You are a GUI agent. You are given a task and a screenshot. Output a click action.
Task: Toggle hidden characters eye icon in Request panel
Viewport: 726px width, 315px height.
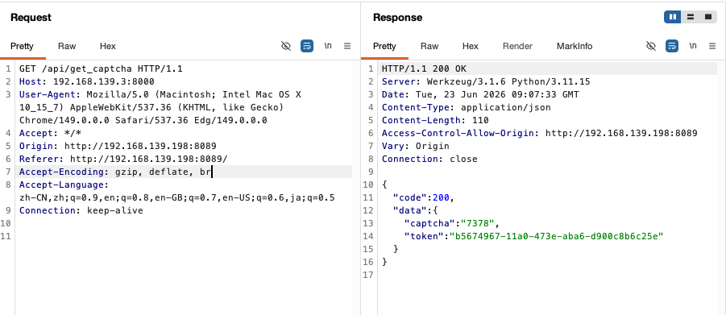[x=286, y=46]
